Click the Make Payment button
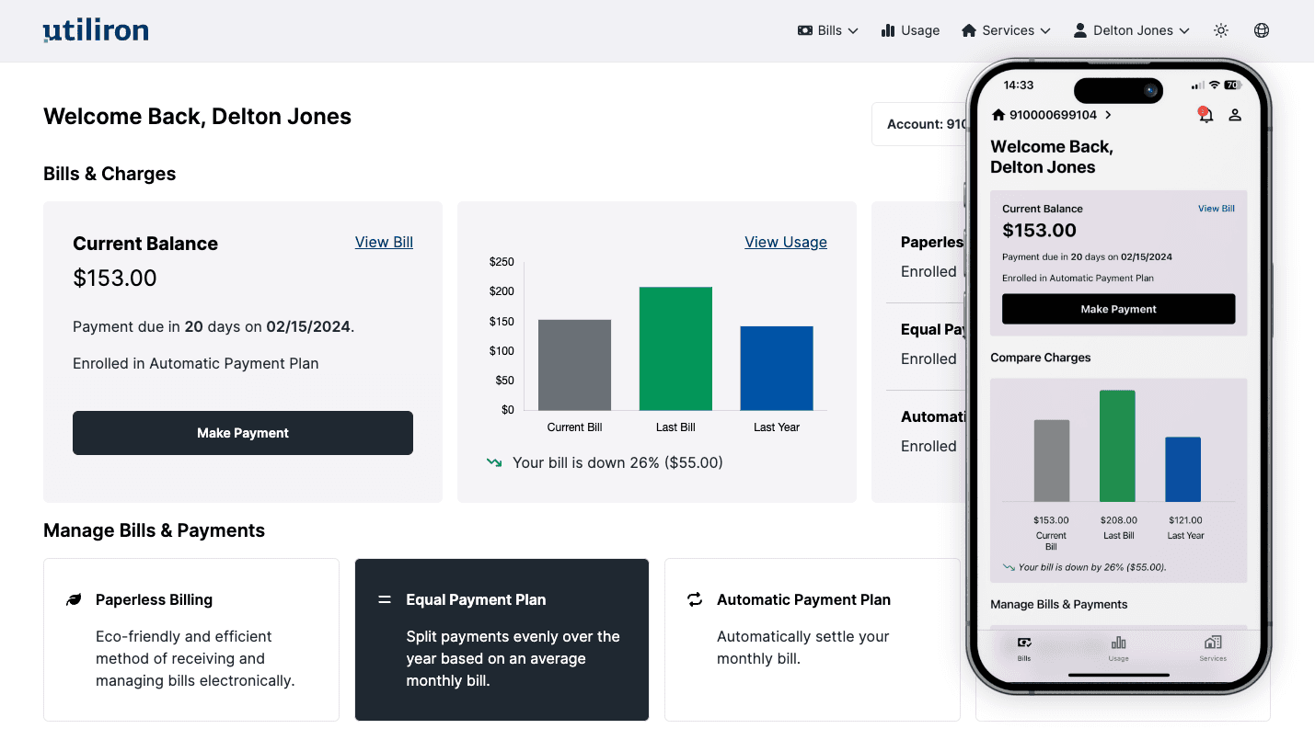 coord(243,433)
